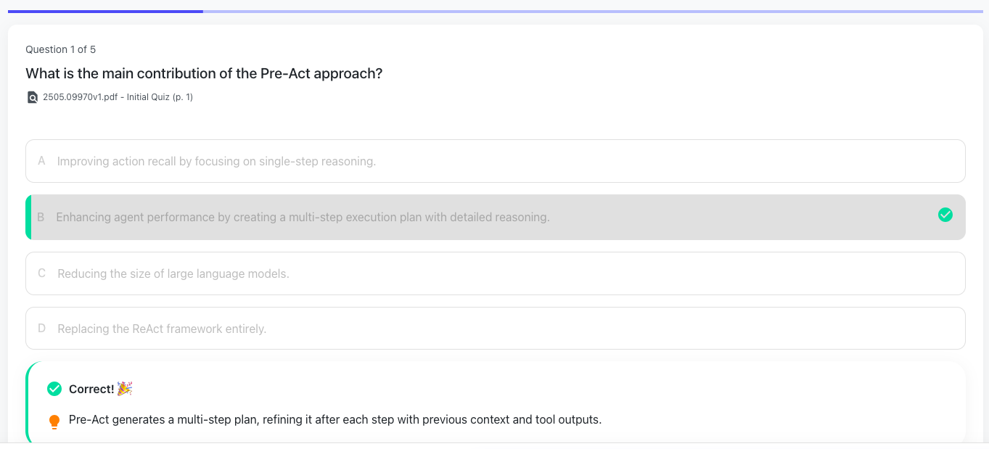Open the 2505.09970v1.pdf source link
The height and width of the screenshot is (449, 989).
pos(118,97)
